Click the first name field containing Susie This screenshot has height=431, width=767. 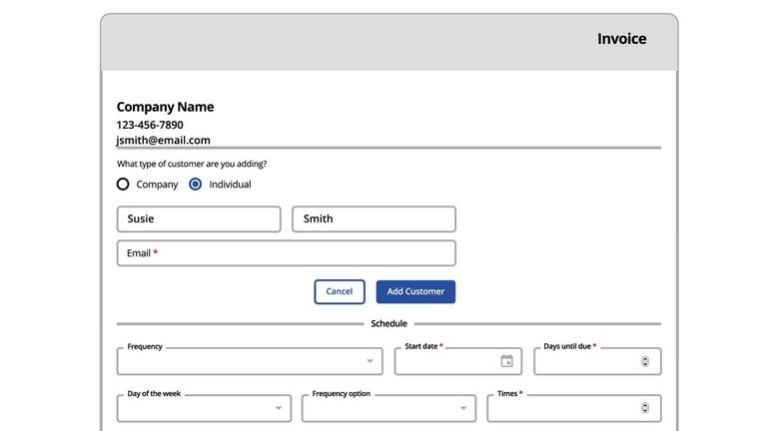coord(199,218)
